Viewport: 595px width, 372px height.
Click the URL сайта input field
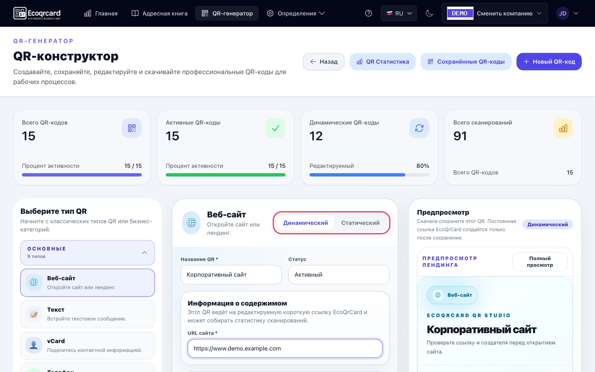285,348
